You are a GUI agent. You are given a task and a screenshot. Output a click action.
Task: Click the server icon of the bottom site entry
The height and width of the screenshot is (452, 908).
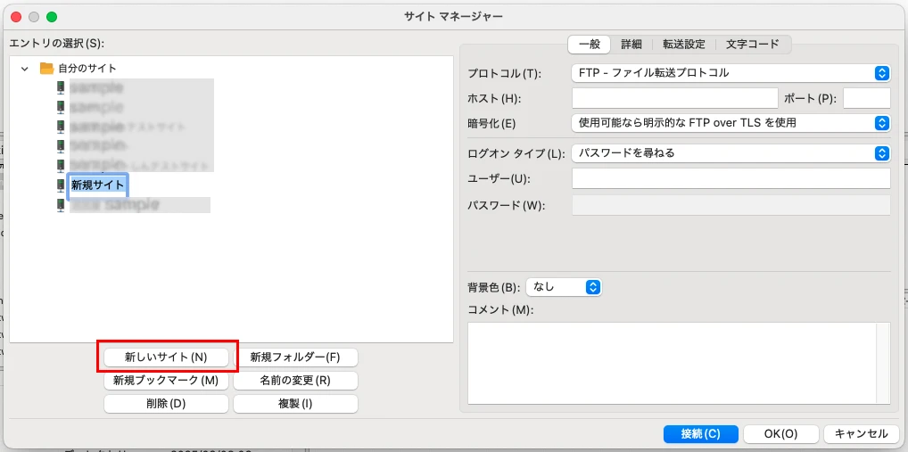click(x=61, y=205)
